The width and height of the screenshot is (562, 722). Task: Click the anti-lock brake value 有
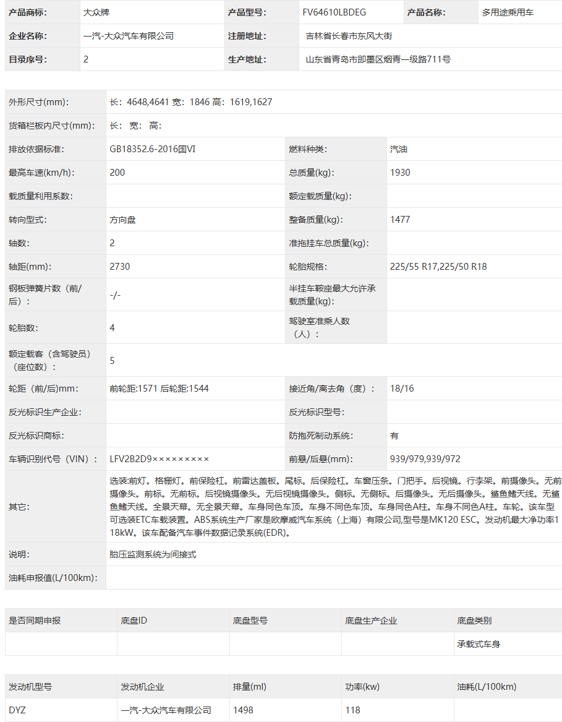coord(394,436)
